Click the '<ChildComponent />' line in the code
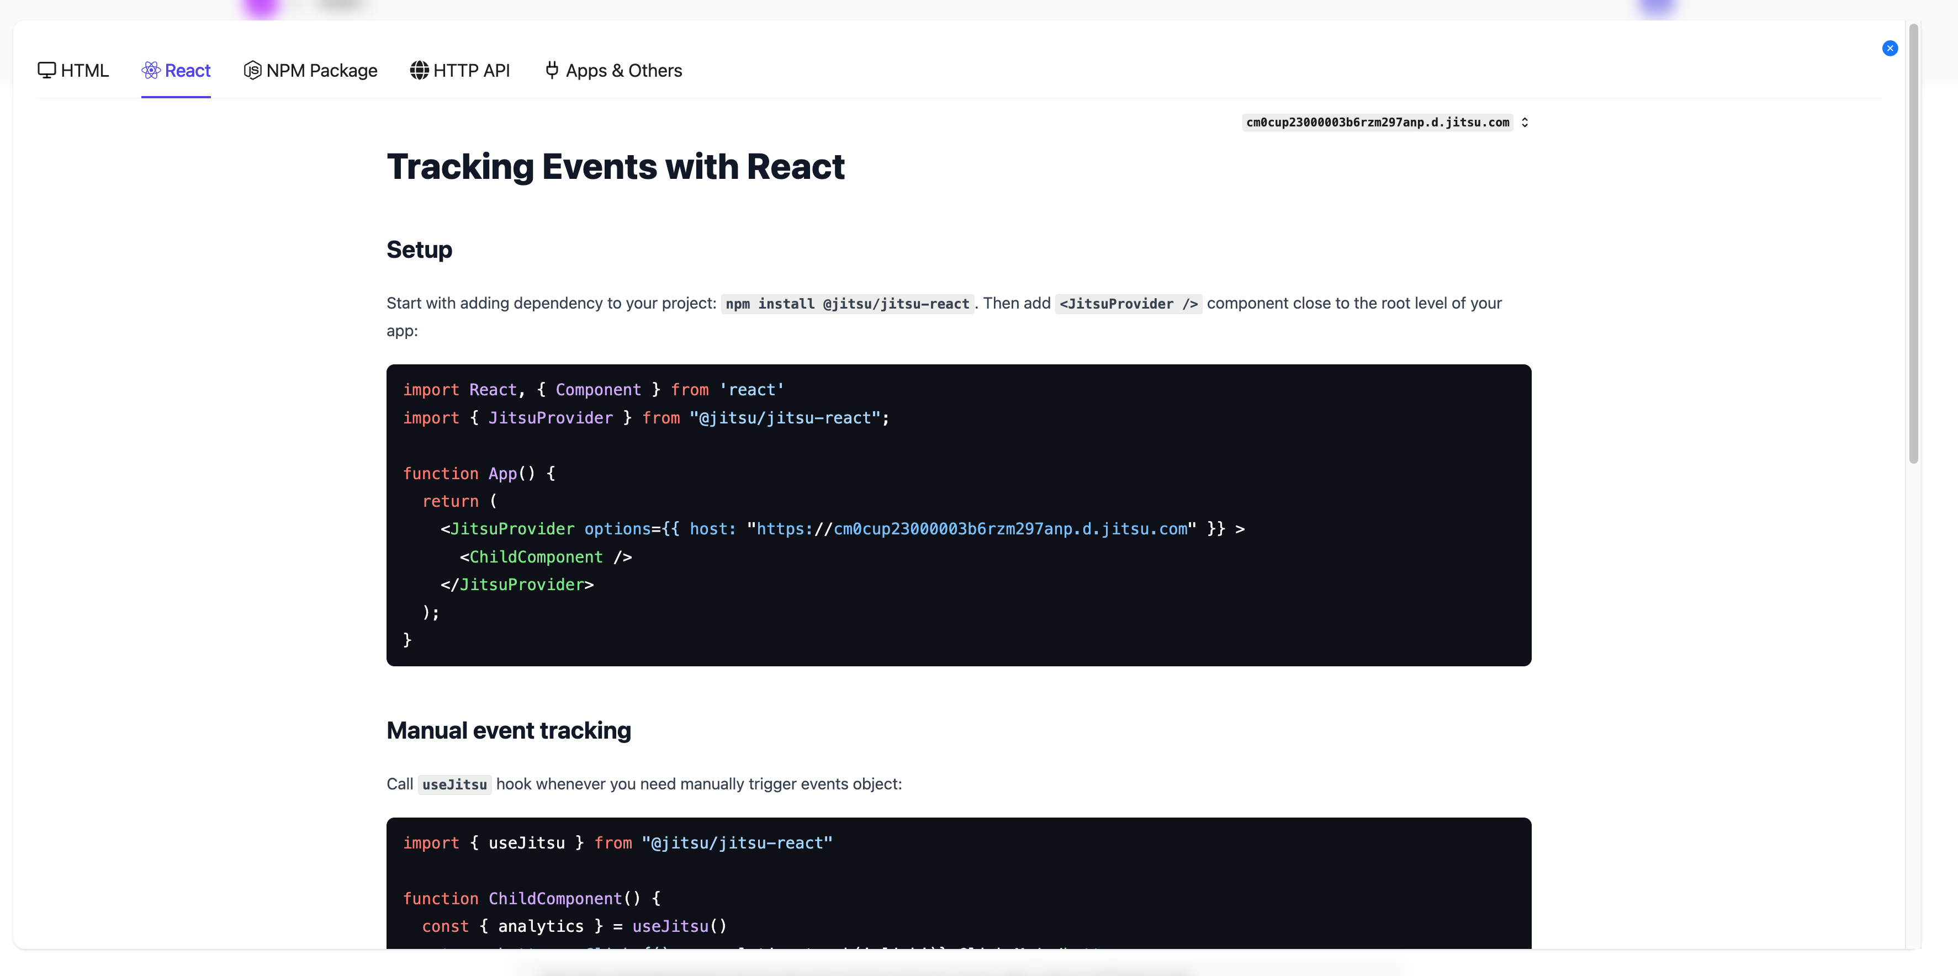Image resolution: width=1958 pixels, height=976 pixels. (545, 557)
